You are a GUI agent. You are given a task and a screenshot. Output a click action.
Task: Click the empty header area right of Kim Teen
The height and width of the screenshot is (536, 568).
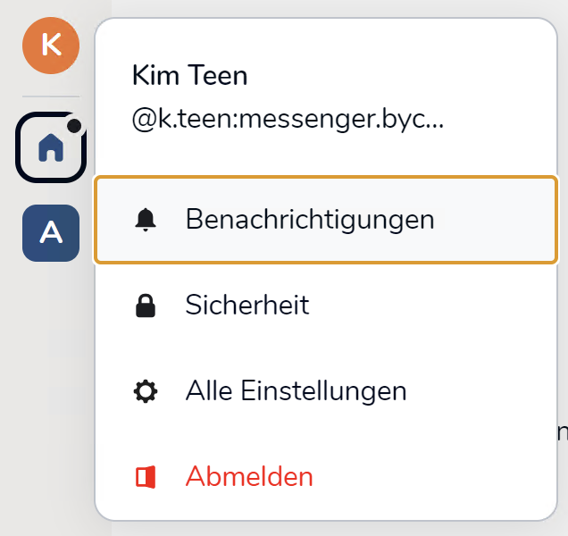pos(402,76)
